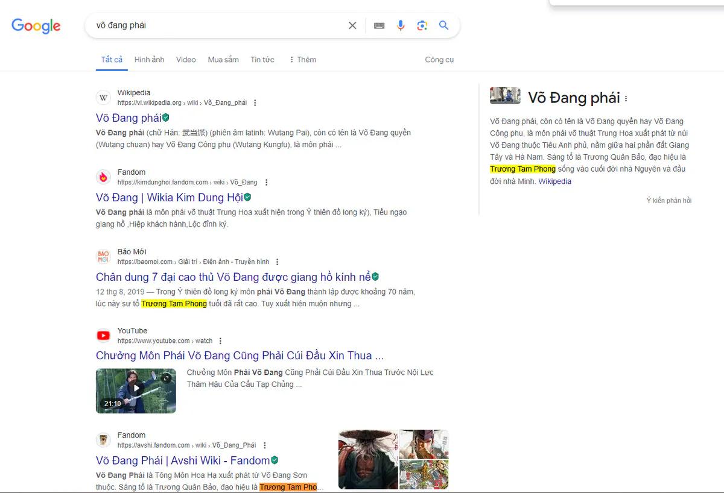Open the on-screen keyboard icon
Viewport: 724px width, 493px height.
pos(379,25)
